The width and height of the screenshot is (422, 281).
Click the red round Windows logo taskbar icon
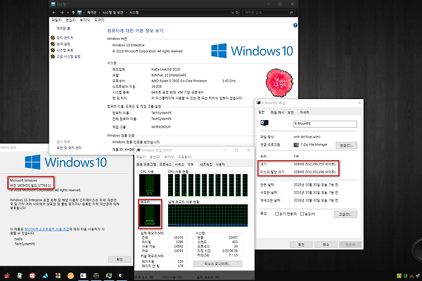[32, 275]
